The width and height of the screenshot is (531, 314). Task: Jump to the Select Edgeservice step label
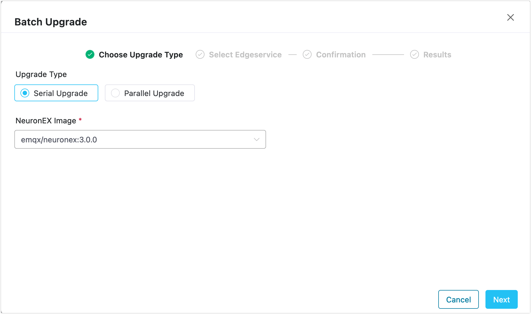coord(245,55)
